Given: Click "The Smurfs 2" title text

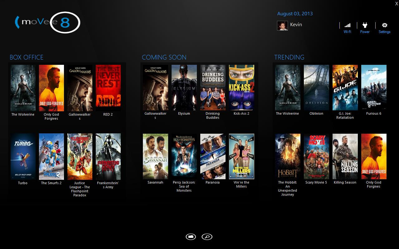Looking at the screenshot, I should coord(51,183).
